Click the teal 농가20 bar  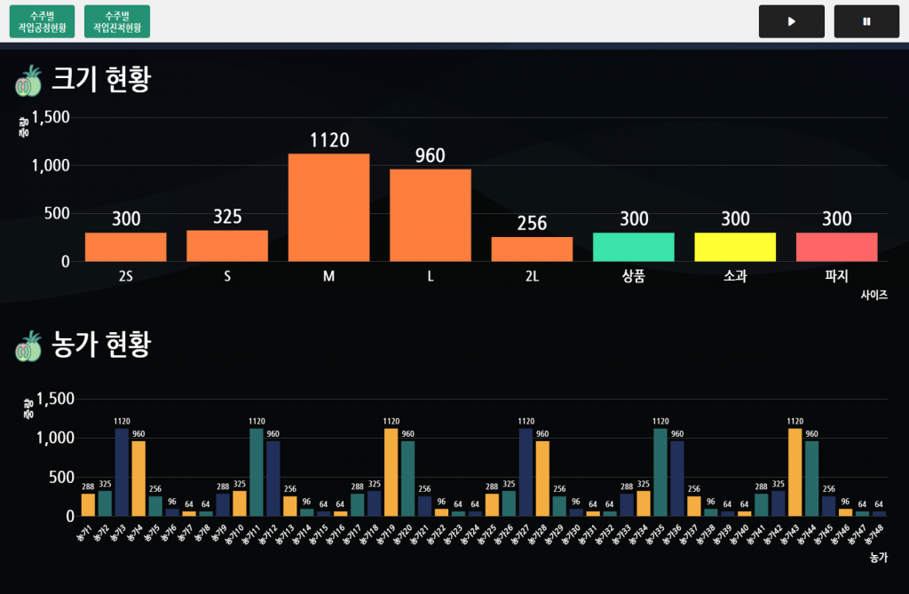click(408, 479)
